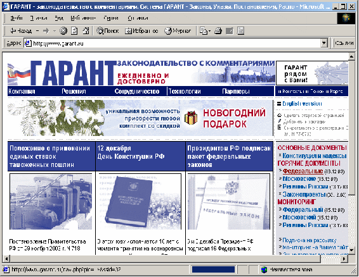Expand the address bar dropdown arrow
Viewport: 359px width, 277px height.
pyautogui.click(x=324, y=43)
